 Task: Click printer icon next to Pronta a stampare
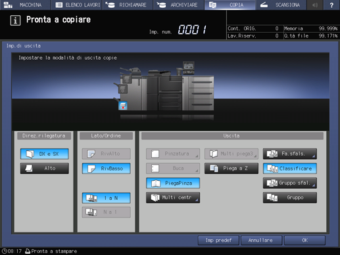[x=28, y=251]
